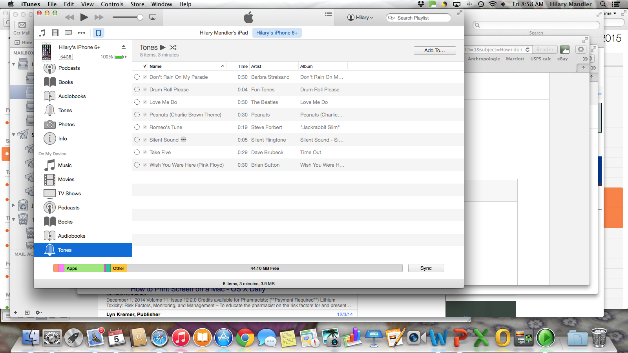Open the AirPlay icon next to volume
Viewport: 628px width, 353px height.
(x=152, y=17)
